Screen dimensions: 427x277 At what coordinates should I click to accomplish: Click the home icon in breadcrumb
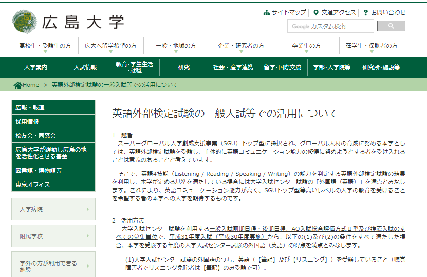click(17, 85)
